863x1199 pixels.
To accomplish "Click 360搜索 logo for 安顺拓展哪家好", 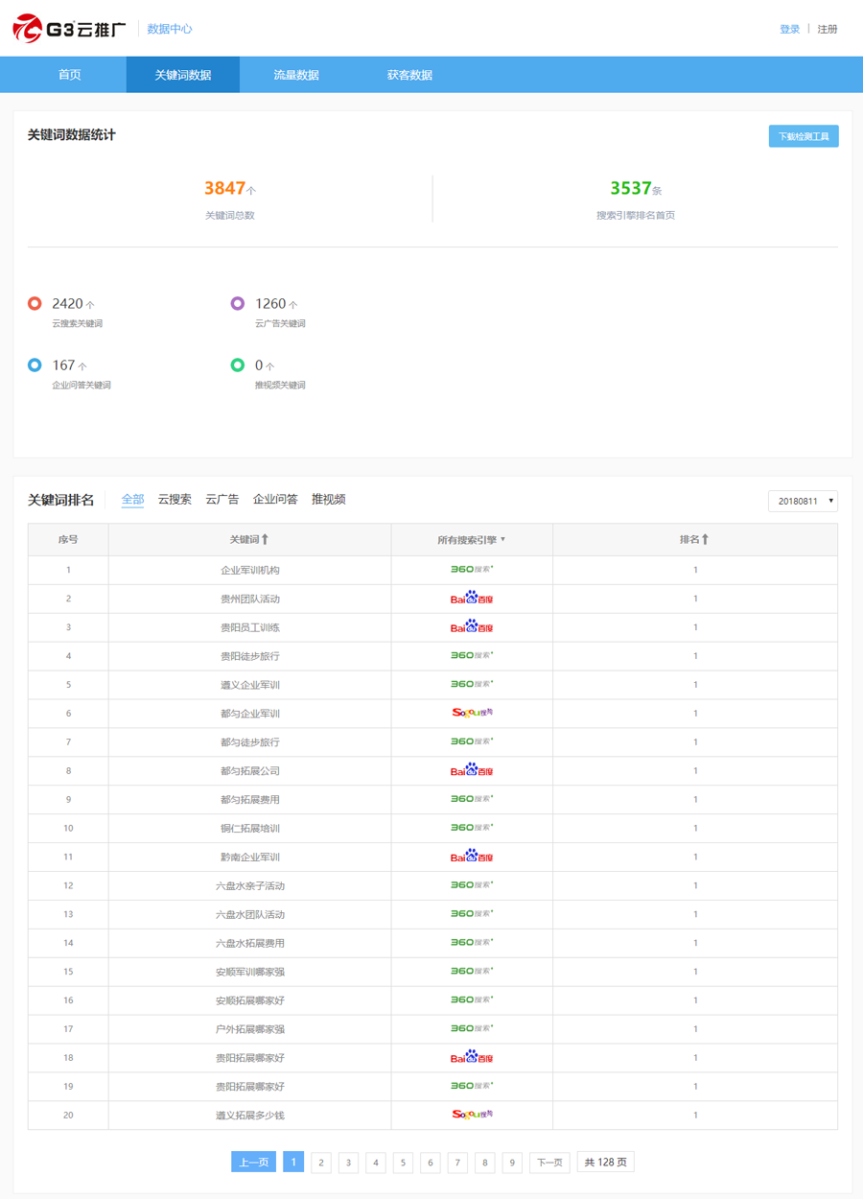I will tap(472, 1000).
